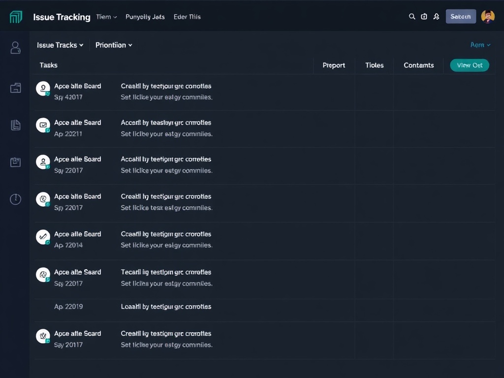The height and width of the screenshot is (378, 504).
Task: Click the documents icon in left sidebar
Action: 15,125
